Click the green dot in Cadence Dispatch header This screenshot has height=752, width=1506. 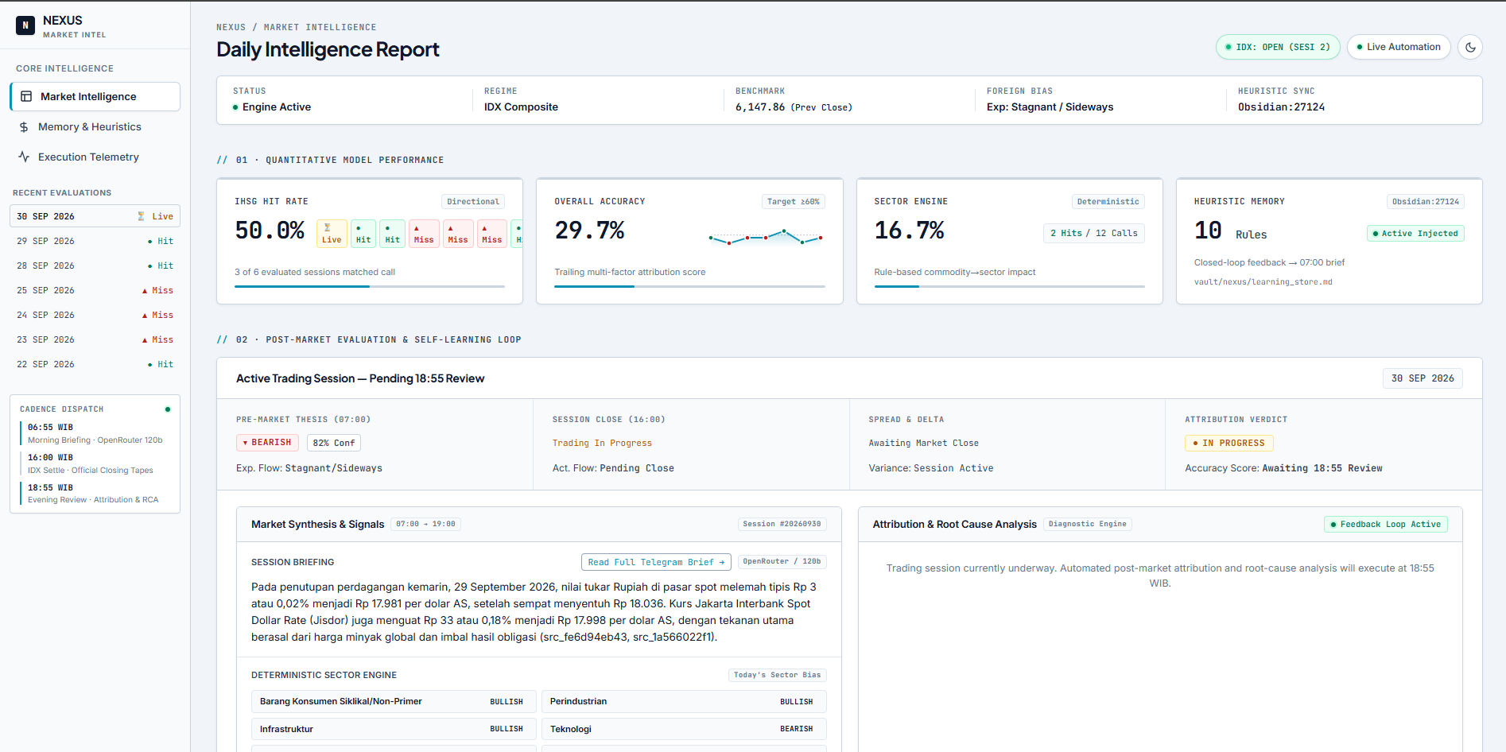[168, 409]
